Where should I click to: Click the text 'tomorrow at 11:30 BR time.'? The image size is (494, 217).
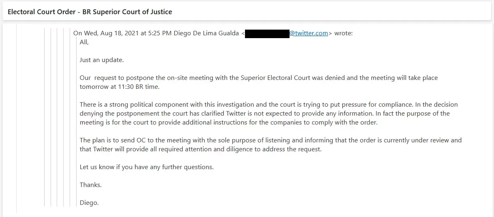(119, 87)
